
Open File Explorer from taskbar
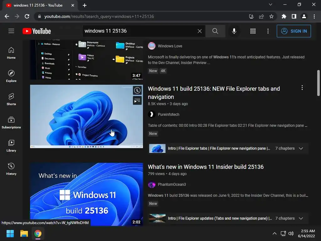pyautogui.click(x=24, y=233)
